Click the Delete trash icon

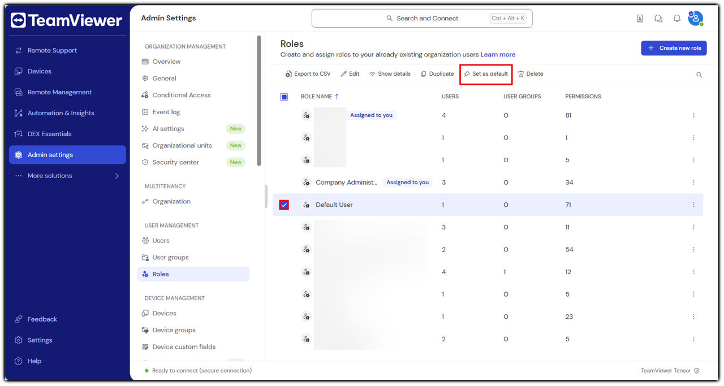click(x=521, y=74)
